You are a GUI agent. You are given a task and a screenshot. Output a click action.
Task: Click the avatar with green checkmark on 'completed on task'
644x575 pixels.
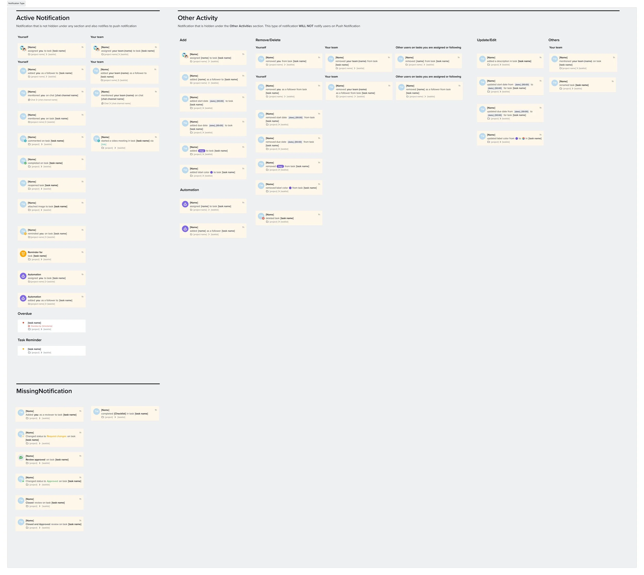(23, 161)
